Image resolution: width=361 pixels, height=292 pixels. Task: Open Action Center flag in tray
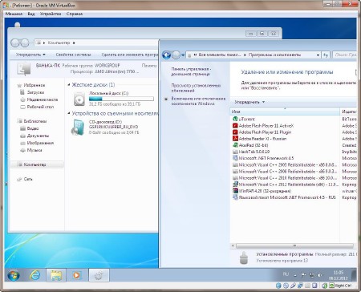point(303,275)
